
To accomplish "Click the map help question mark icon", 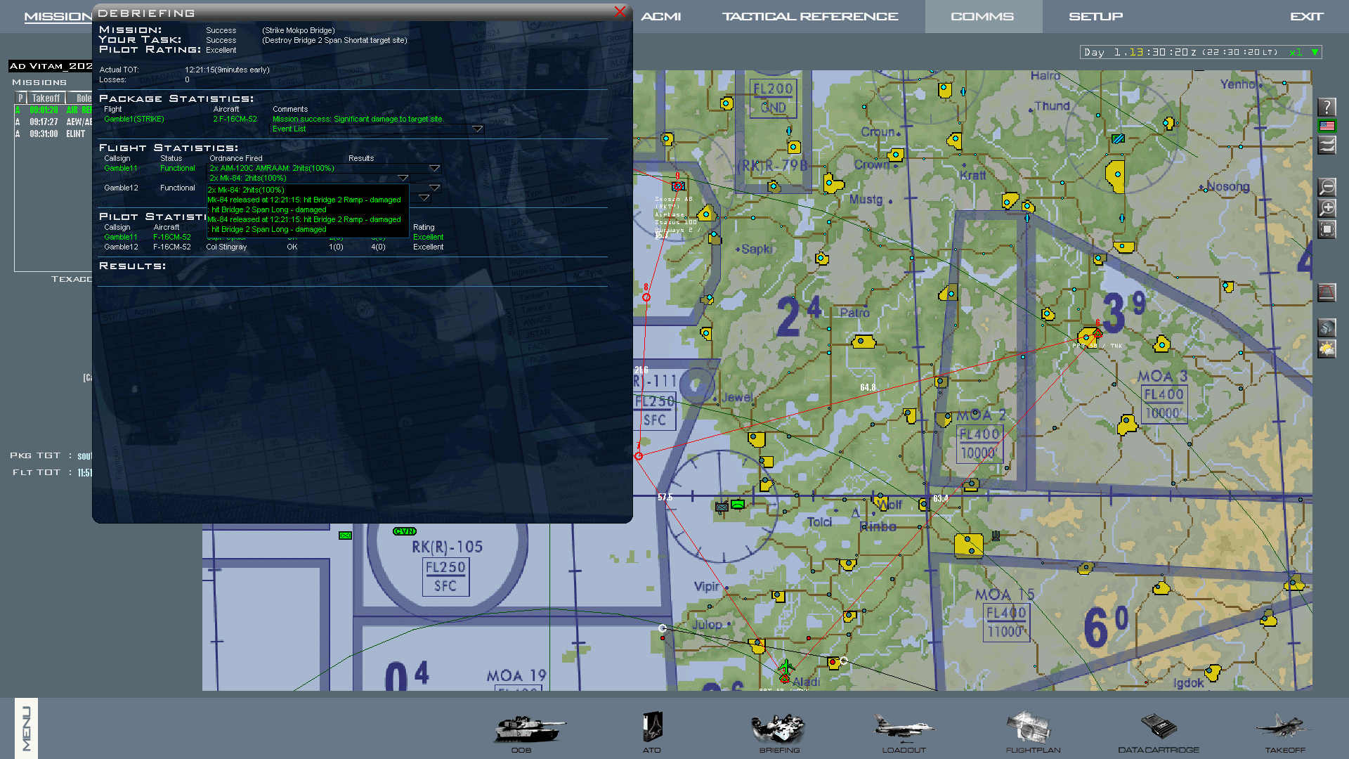I will [x=1327, y=107].
